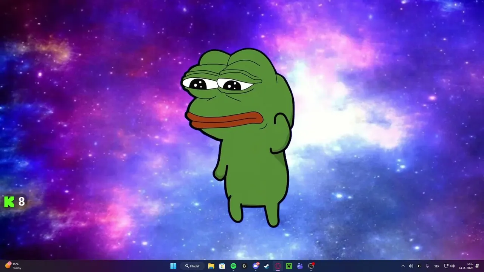
Task: Open Discord from the taskbar
Action: (256, 266)
